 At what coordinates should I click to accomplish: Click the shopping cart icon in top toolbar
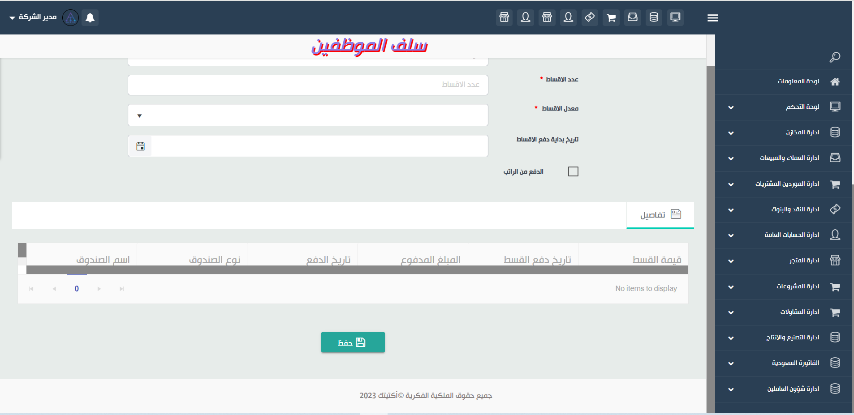tap(611, 17)
